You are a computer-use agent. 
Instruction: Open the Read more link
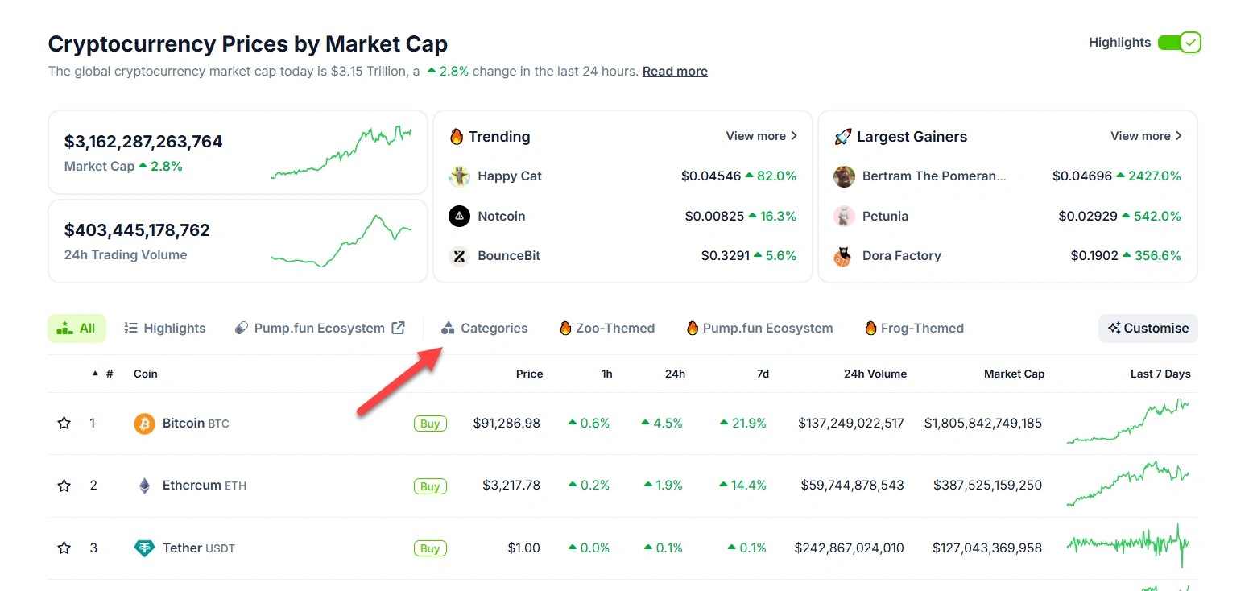point(675,72)
